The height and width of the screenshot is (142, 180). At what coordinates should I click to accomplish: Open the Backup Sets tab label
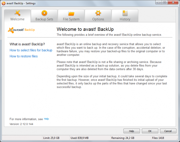point(44,19)
